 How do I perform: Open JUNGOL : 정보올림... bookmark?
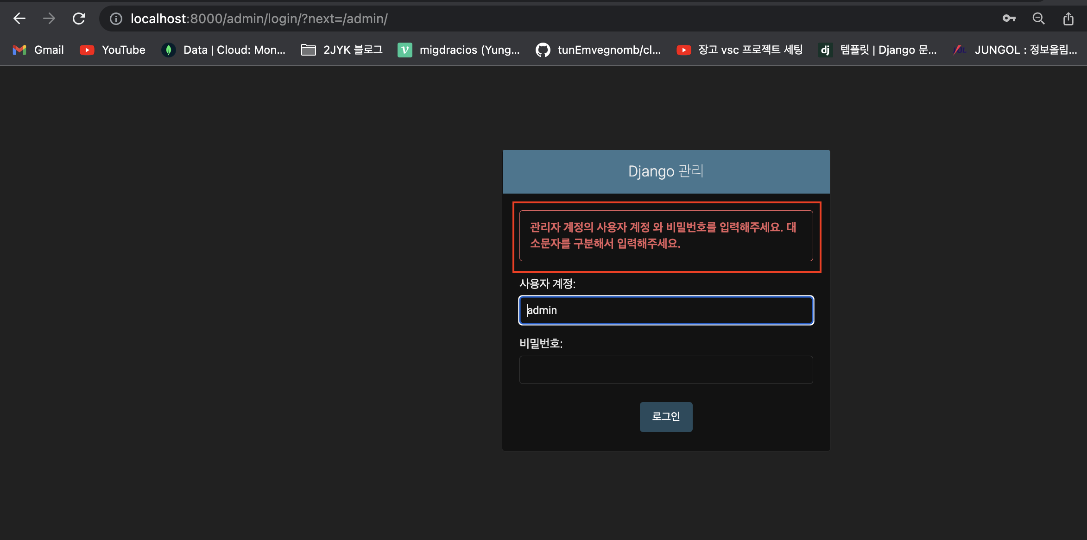coord(1015,50)
